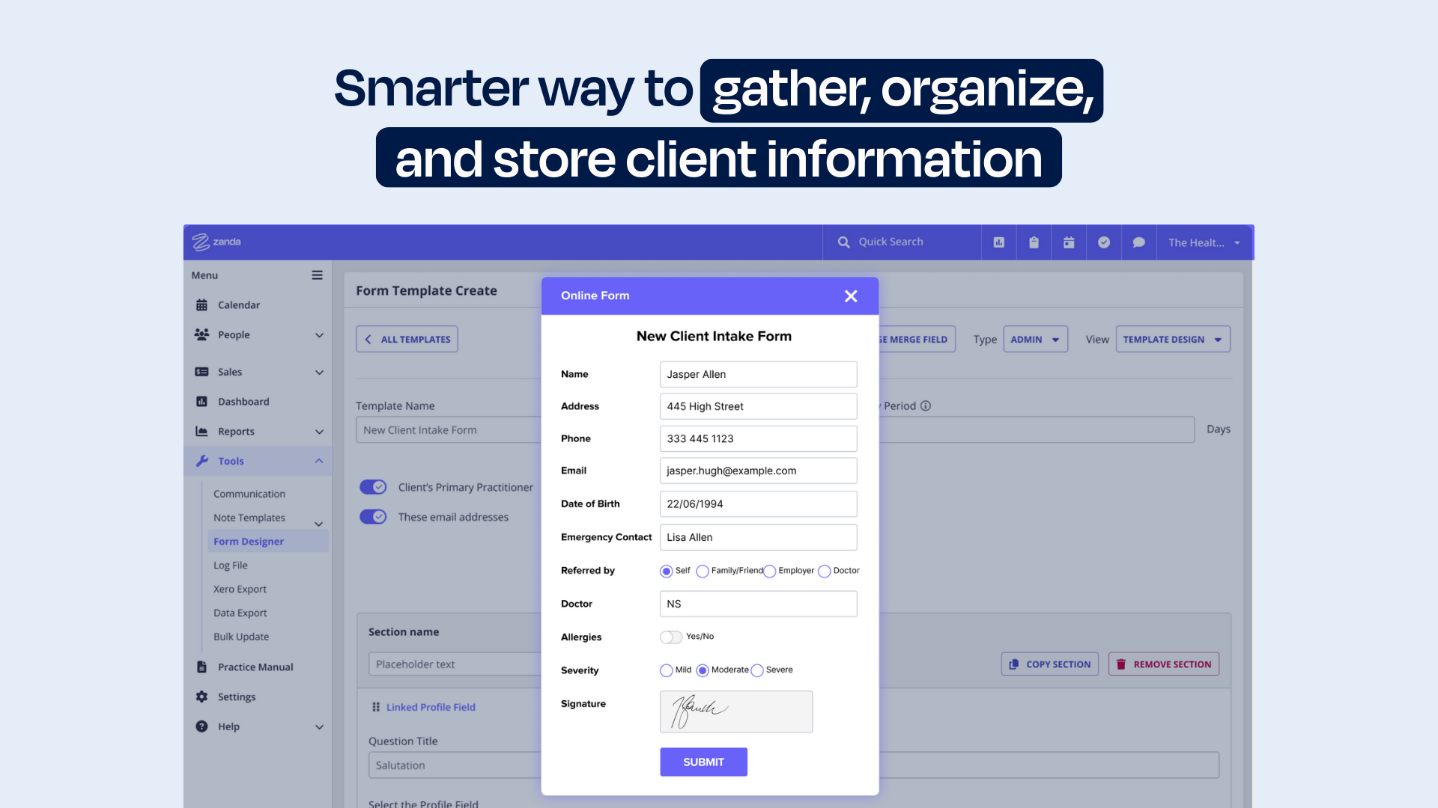Click the checkmark circle icon in header
Viewport: 1438px width, 808px height.
(1104, 242)
